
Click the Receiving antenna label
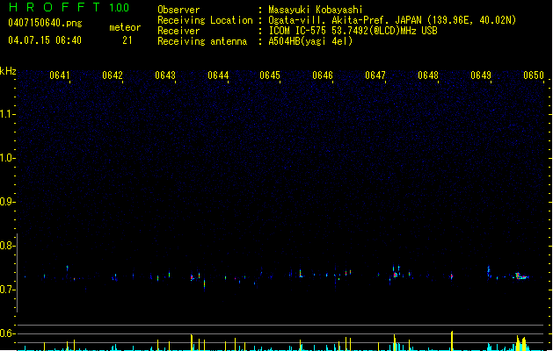click(x=202, y=41)
